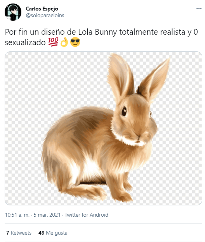Open the Twitter for Android source link
Screen dimensions: 205x242
coord(86,215)
